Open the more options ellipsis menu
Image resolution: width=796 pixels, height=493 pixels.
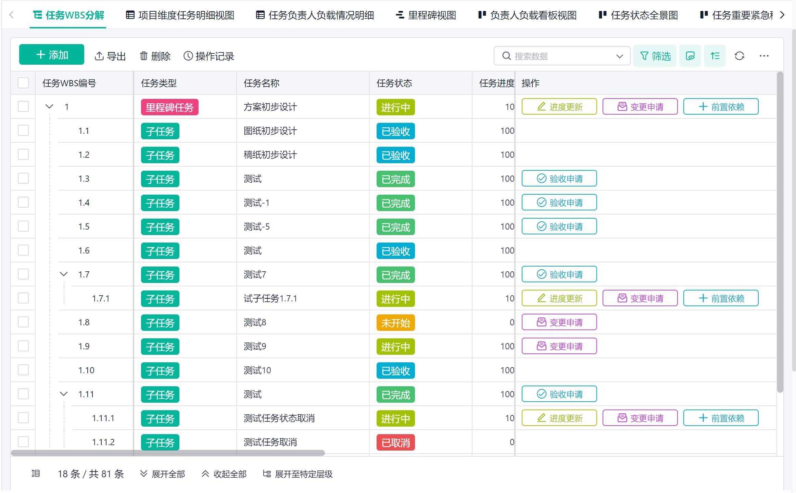(x=764, y=56)
